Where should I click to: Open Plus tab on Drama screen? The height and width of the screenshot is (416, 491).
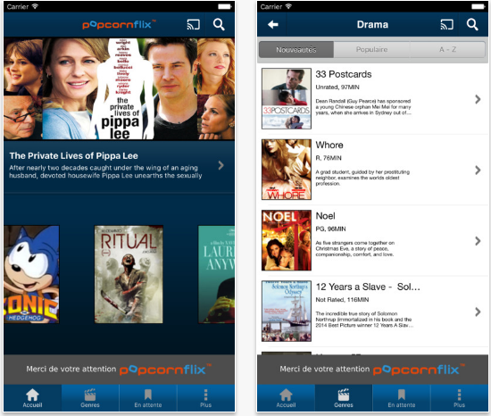point(459,398)
